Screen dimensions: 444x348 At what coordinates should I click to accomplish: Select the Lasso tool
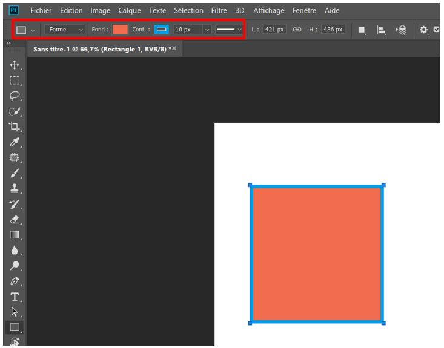[x=15, y=96]
